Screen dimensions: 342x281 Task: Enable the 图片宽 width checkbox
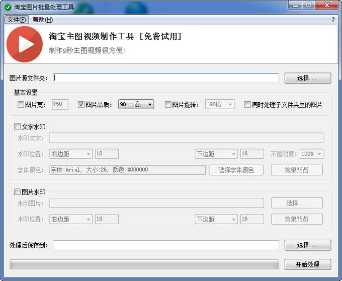21,105
